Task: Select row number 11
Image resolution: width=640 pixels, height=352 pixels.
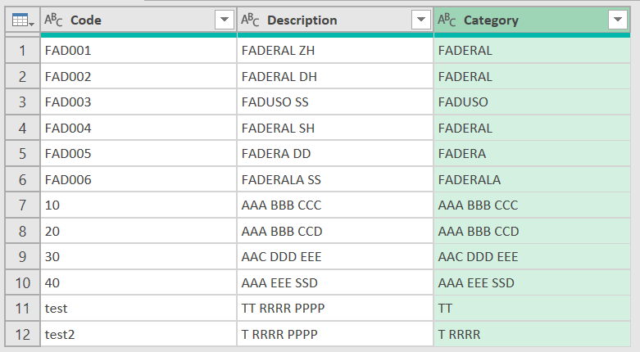Action: click(x=22, y=309)
